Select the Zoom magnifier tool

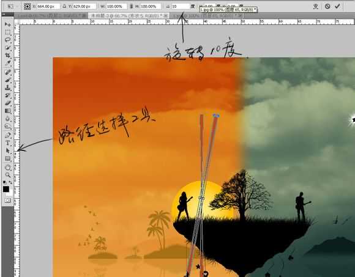8,175
